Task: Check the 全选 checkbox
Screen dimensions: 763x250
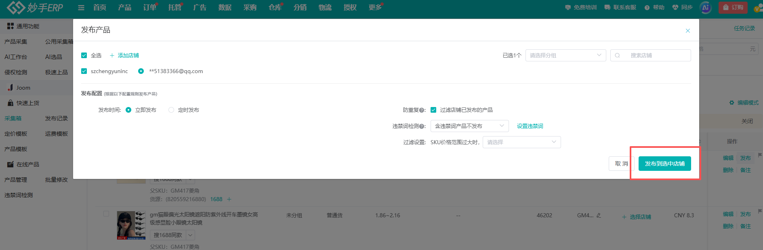Action: [84, 55]
